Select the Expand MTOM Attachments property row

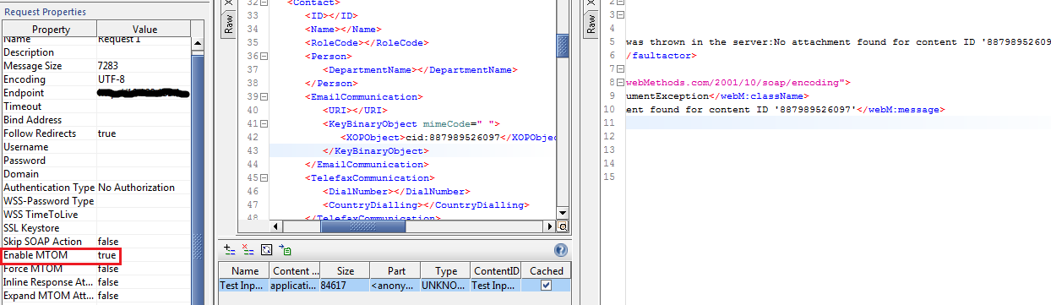pyautogui.click(x=96, y=296)
